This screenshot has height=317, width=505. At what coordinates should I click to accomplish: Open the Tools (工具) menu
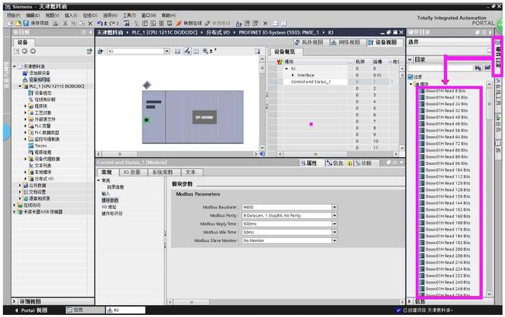130,15
